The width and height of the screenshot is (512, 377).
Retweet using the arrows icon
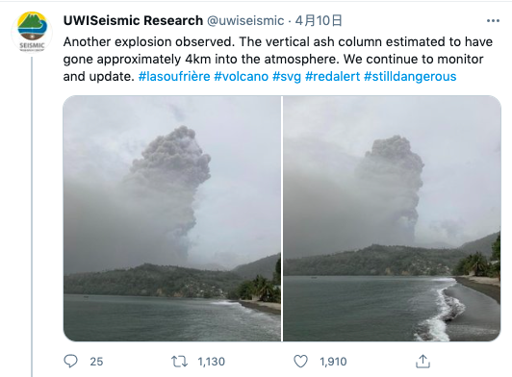point(179,362)
